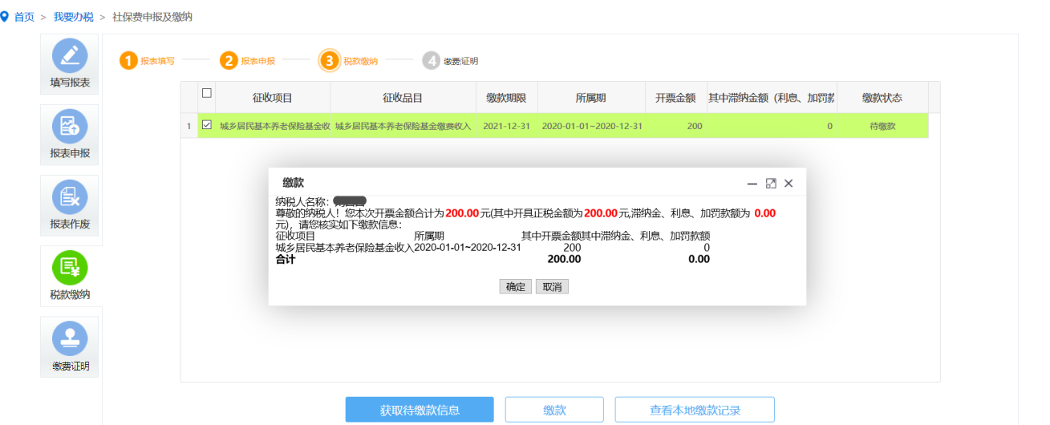Click the 城乡居民基本养老保险基金缴费收入 cell

point(403,126)
